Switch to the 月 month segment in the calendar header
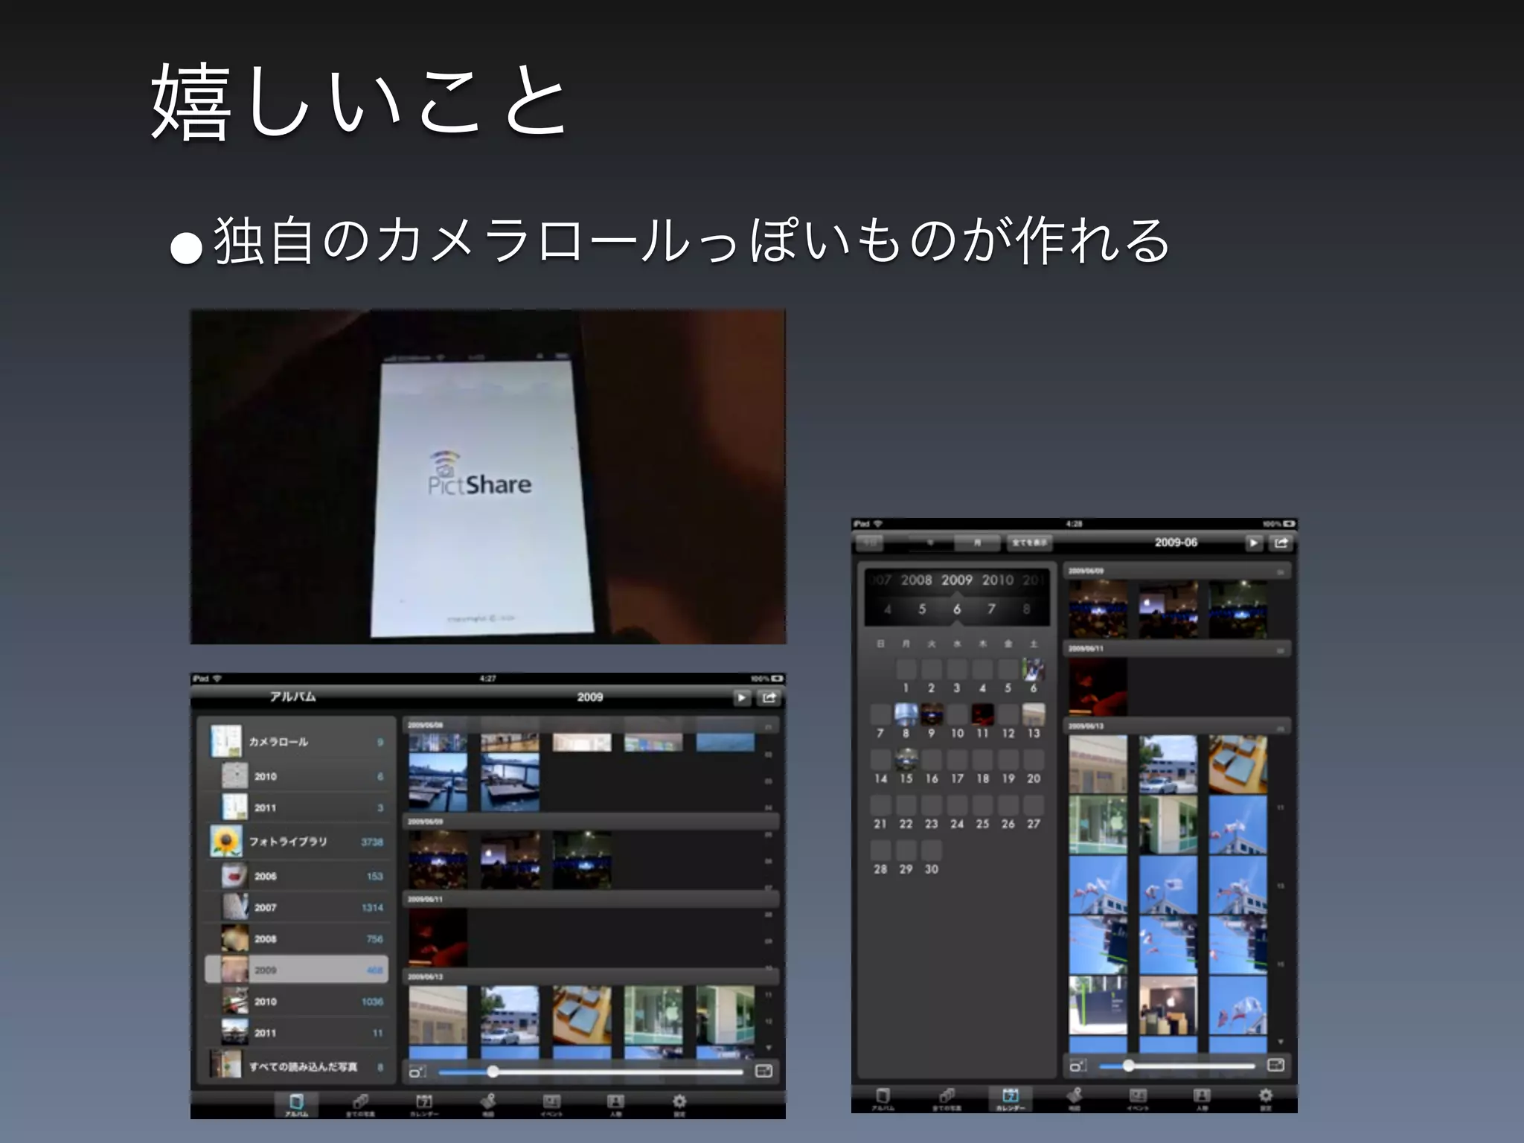The width and height of the screenshot is (1524, 1143). click(x=977, y=542)
